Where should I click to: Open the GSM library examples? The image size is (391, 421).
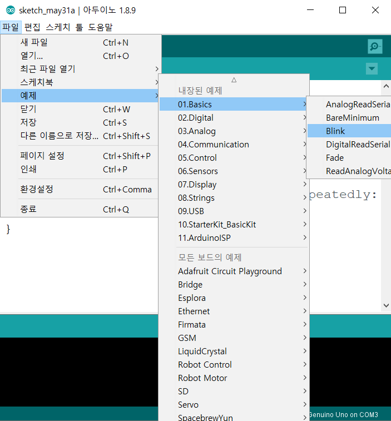pyautogui.click(x=234, y=338)
